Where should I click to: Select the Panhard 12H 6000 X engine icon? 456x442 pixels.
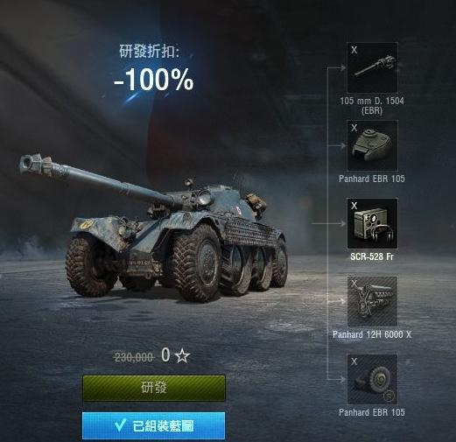click(372, 301)
